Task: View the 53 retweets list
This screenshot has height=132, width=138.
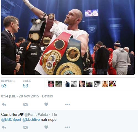Action: pos(8,84)
